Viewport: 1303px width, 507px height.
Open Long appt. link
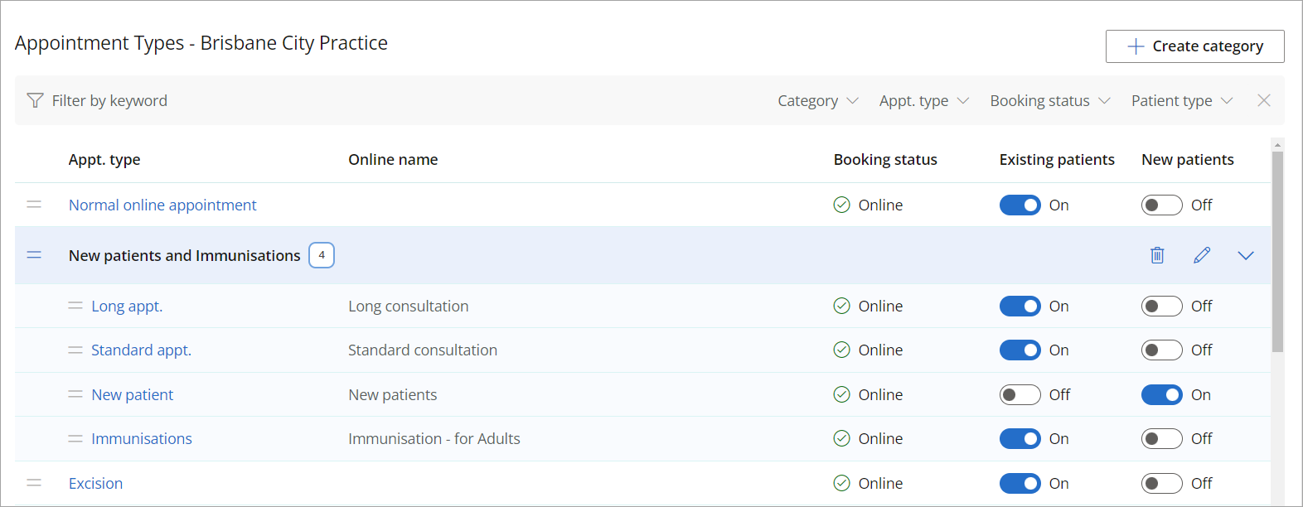tap(127, 306)
